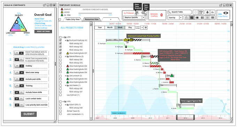Open Team Chat icon

point(144,13)
